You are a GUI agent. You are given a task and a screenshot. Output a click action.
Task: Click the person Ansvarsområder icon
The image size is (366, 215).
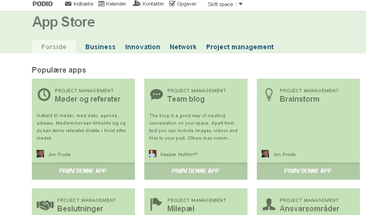pyautogui.click(x=269, y=204)
